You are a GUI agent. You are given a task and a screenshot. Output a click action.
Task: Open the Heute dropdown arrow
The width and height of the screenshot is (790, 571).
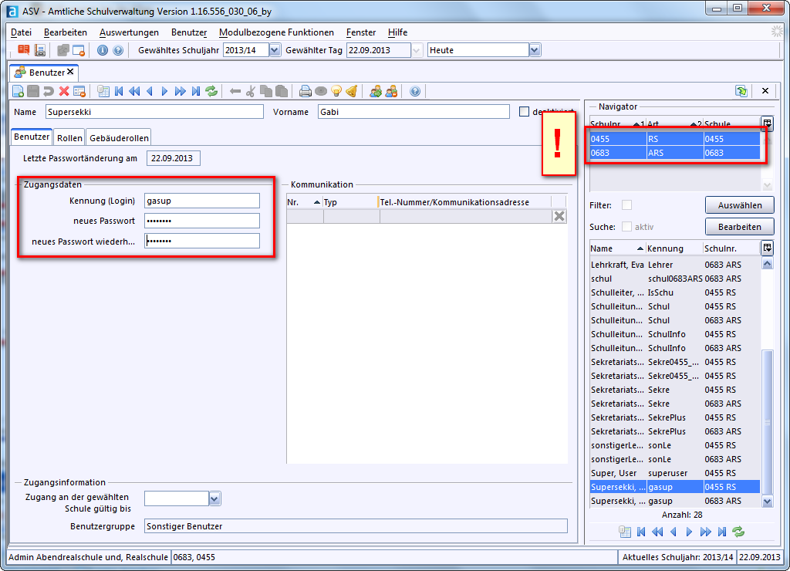(535, 50)
